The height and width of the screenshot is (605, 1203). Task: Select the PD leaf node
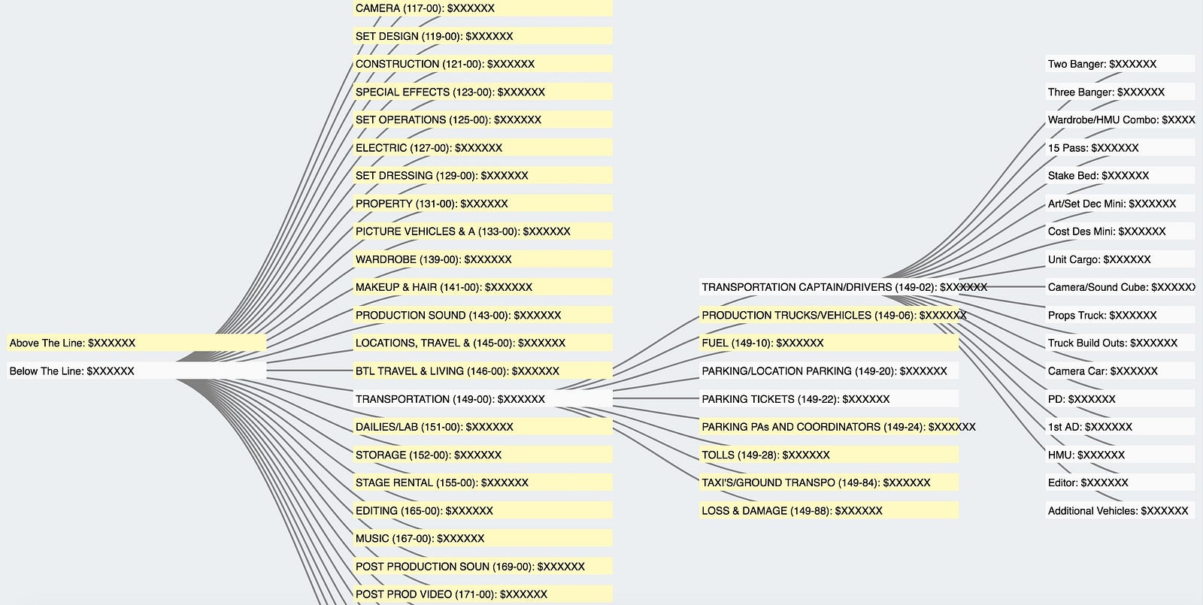(x=1120, y=399)
